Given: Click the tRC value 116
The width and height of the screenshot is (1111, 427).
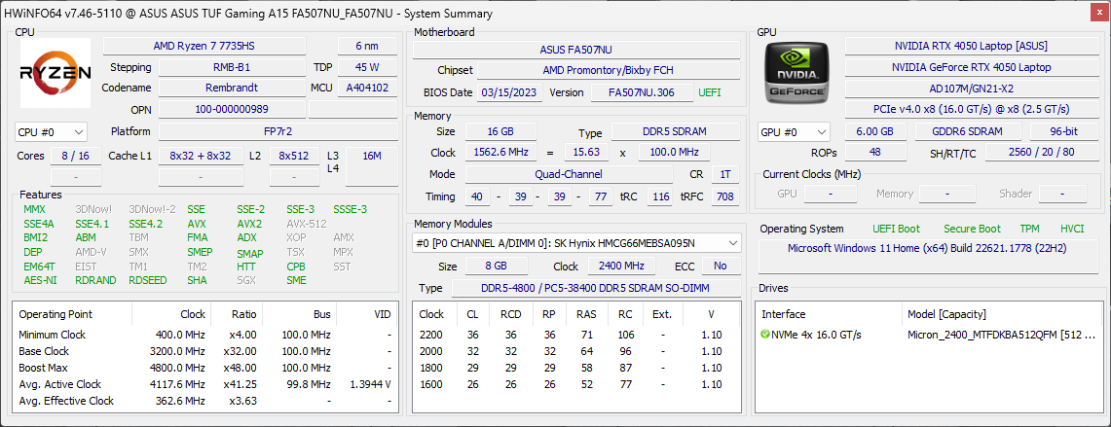Looking at the screenshot, I should coord(660,196).
